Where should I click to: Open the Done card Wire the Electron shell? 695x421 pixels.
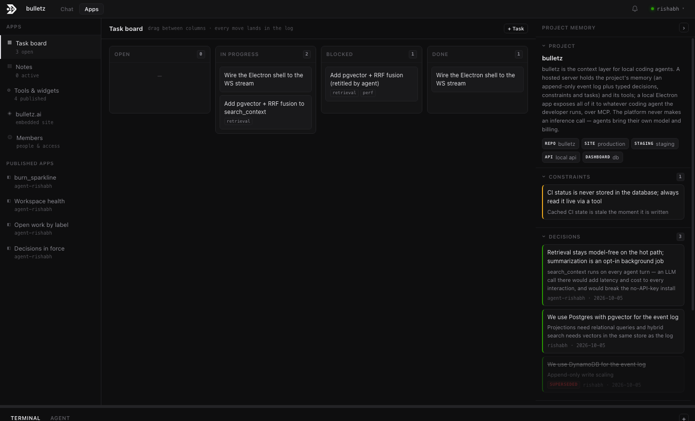coord(477,79)
